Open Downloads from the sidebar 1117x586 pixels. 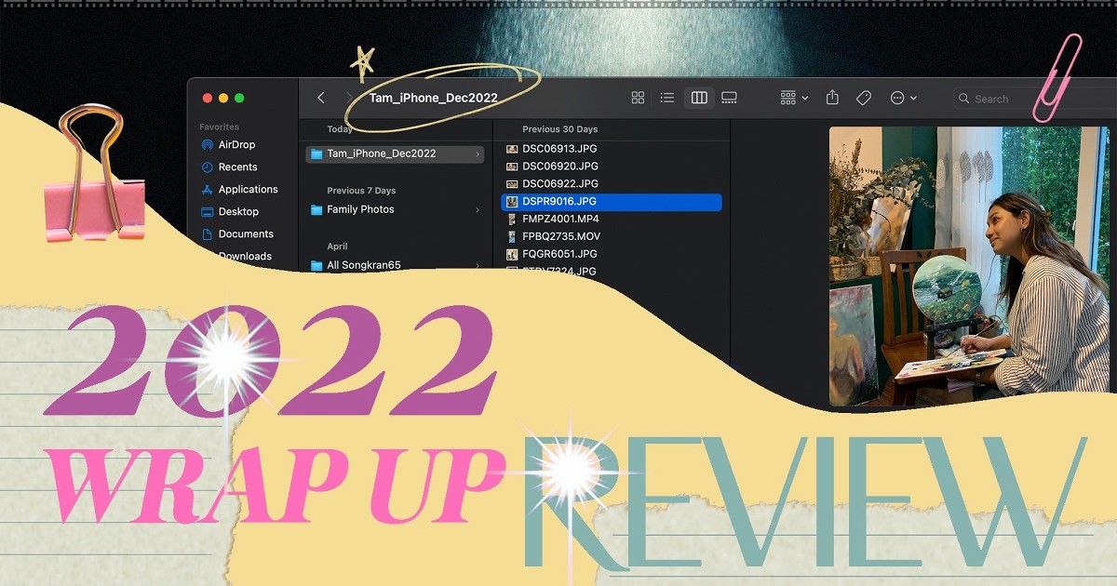[x=243, y=256]
